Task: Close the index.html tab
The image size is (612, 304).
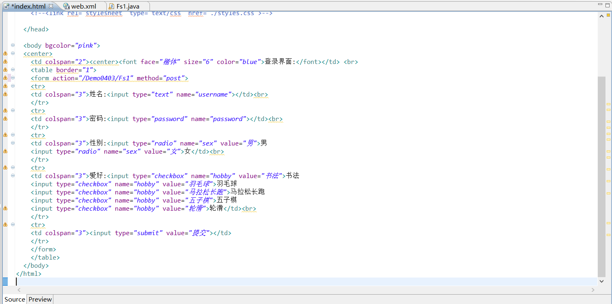Action: [x=51, y=6]
